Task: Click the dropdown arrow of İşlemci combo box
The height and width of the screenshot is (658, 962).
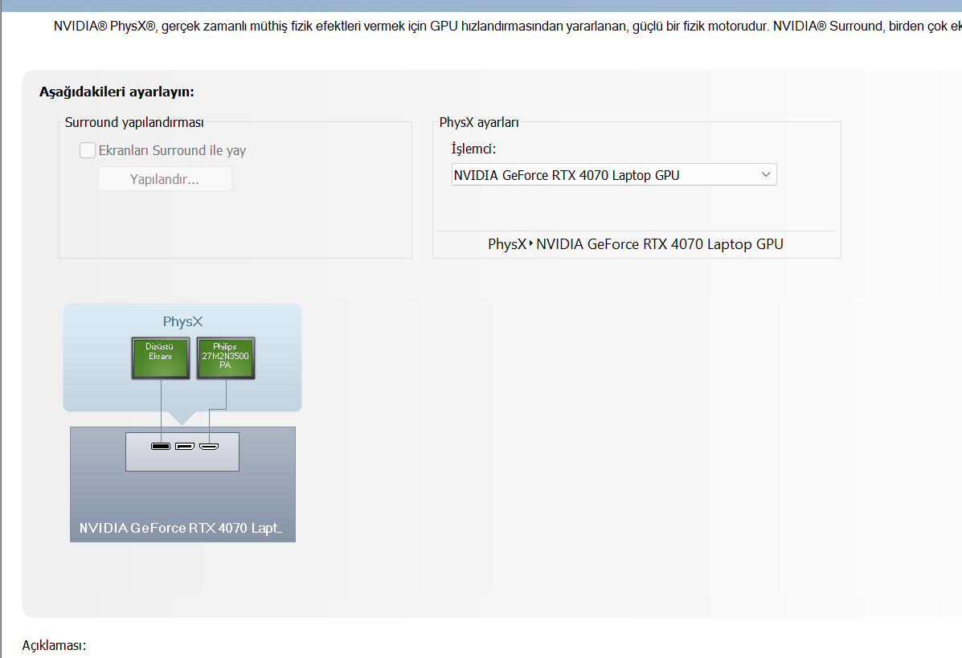Action: pyautogui.click(x=766, y=175)
